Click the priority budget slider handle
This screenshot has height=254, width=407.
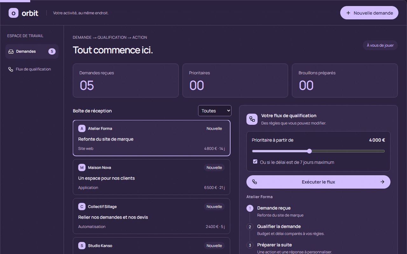click(x=309, y=151)
